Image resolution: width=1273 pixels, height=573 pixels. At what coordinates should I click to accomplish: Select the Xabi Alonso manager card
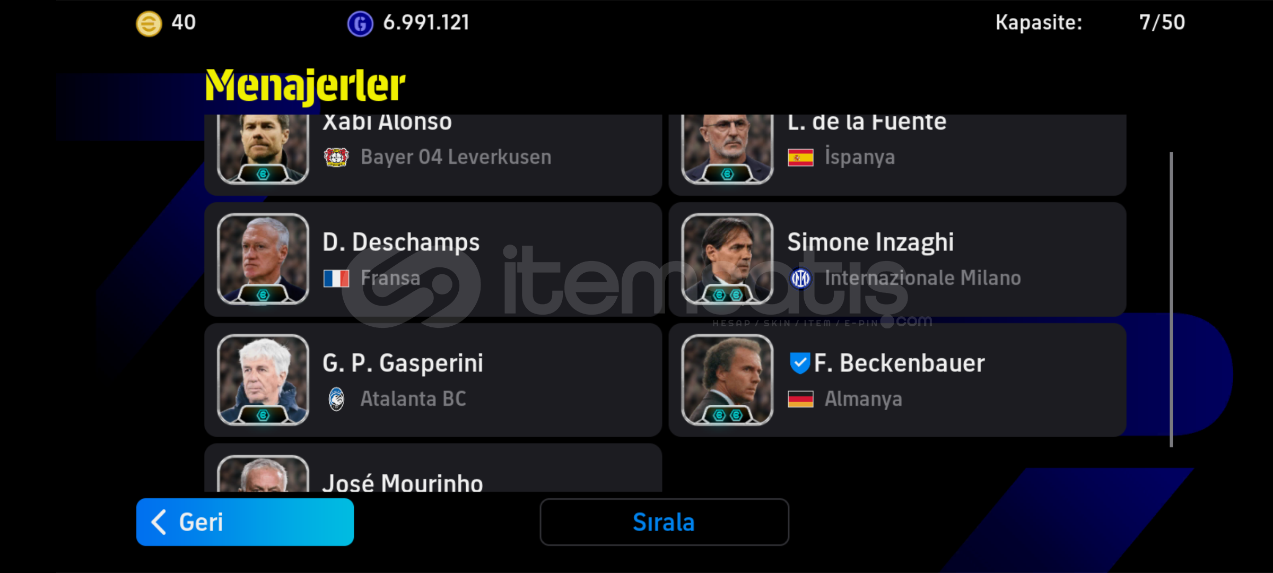433,154
